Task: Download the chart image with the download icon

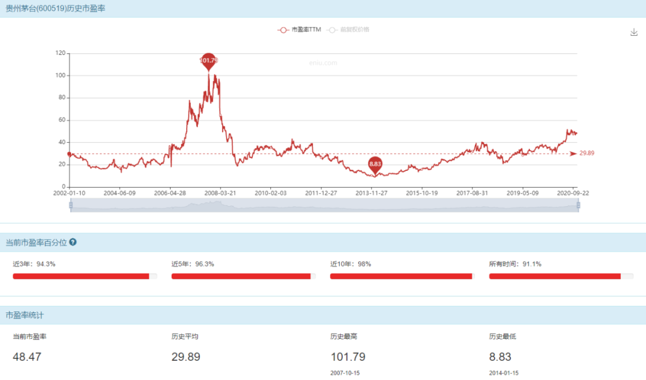Action: click(x=633, y=32)
